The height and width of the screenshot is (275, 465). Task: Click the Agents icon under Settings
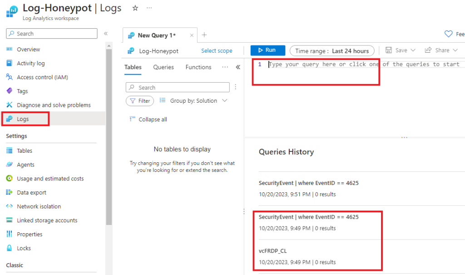pos(9,165)
